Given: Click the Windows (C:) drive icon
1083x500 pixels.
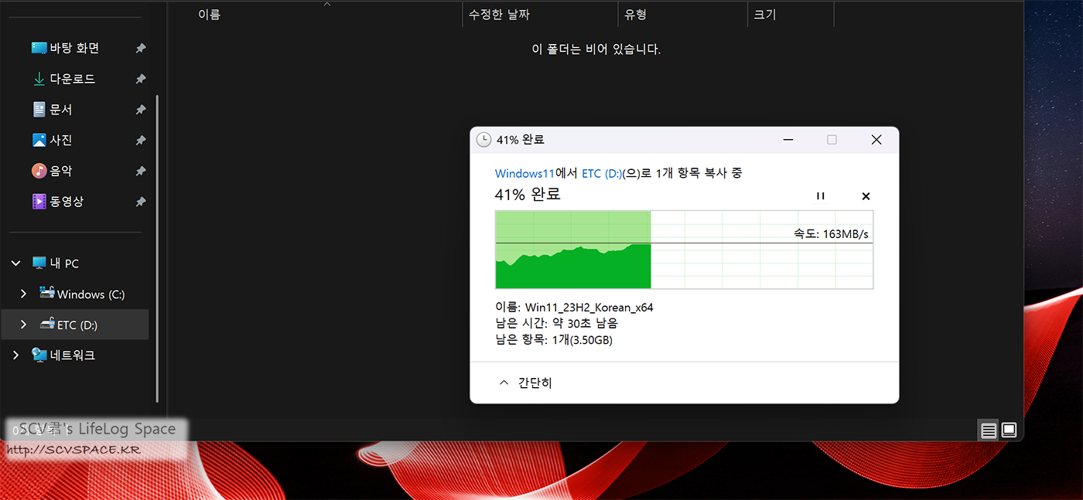Looking at the screenshot, I should pos(47,294).
